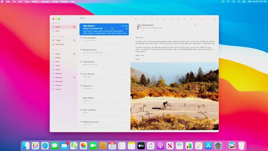The width and height of the screenshot is (268, 151).
Task: Open Jeff Williams' message
Action: tap(104, 65)
